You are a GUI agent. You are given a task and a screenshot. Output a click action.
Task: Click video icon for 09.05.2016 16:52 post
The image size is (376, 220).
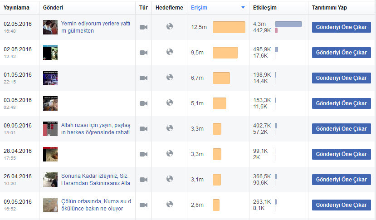click(143, 205)
